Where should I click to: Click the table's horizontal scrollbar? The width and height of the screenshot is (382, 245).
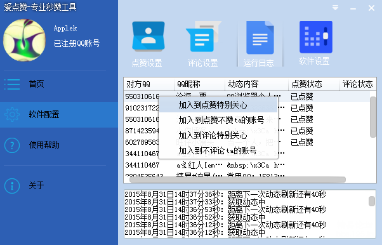click(x=237, y=180)
